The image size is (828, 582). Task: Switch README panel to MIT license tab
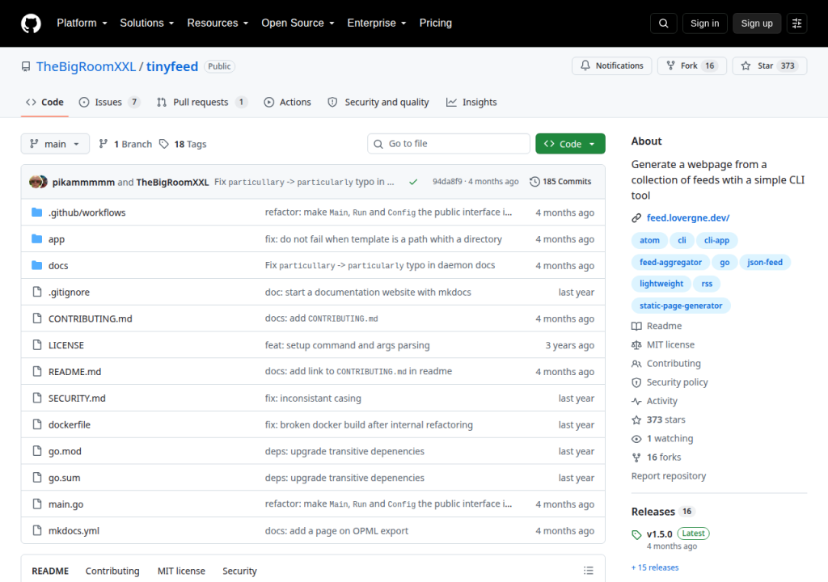(x=181, y=571)
